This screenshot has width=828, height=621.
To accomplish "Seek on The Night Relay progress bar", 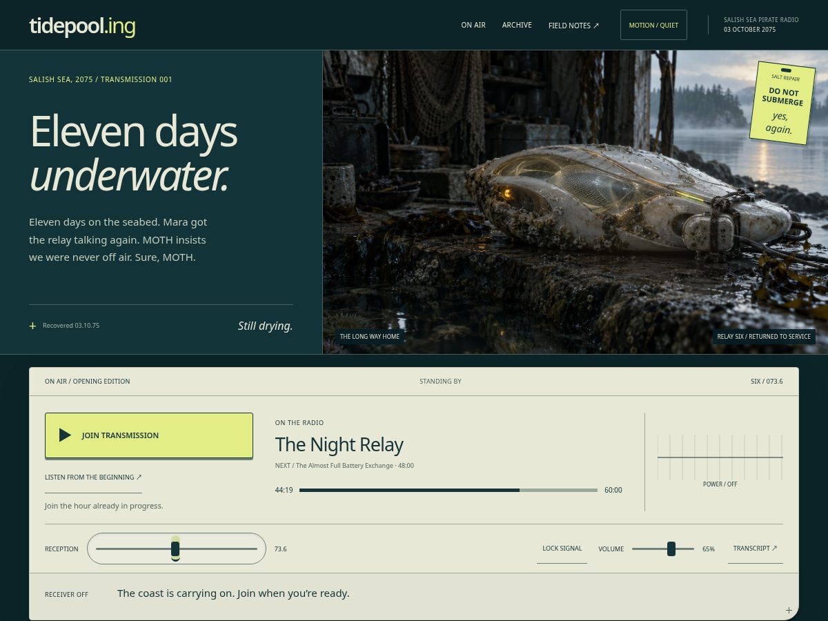I will click(448, 490).
